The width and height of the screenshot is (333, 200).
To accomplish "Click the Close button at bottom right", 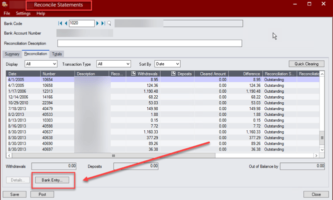I will point(316,194).
